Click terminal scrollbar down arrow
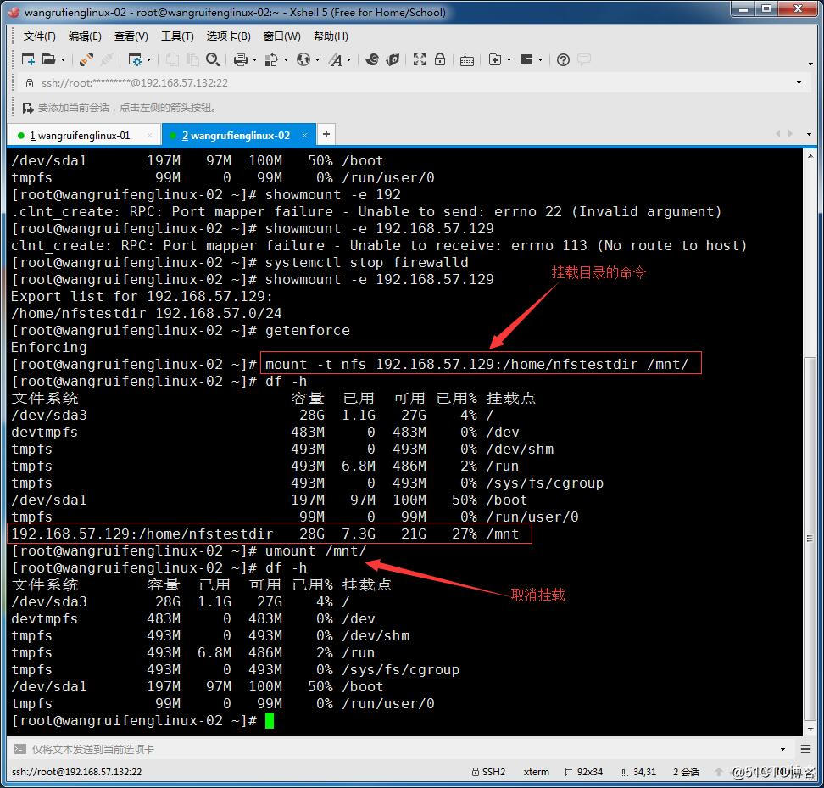824x788 pixels. coord(810,729)
